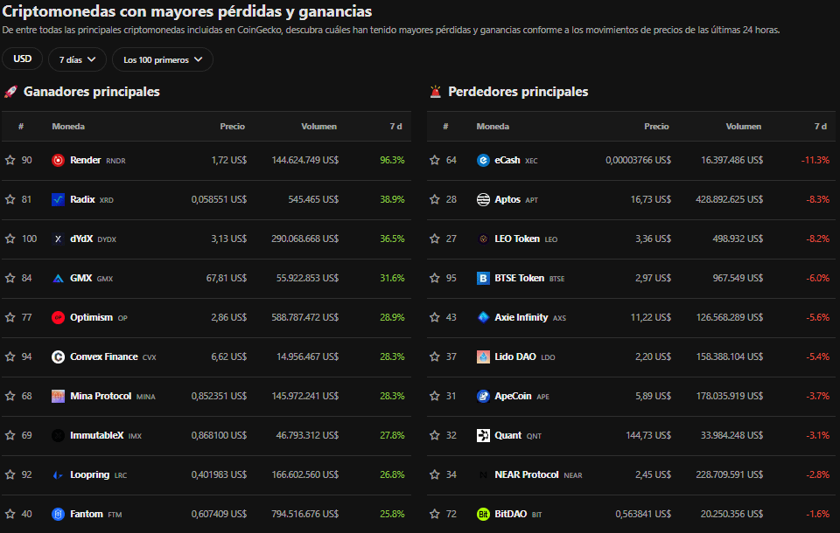Click the Aptos logo icon
Image resolution: width=840 pixels, height=533 pixels.
[483, 199]
